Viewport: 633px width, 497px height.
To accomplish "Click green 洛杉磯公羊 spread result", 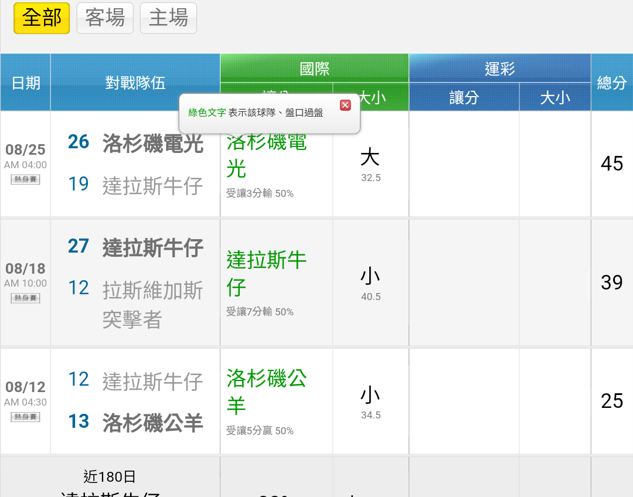I will coord(267,392).
